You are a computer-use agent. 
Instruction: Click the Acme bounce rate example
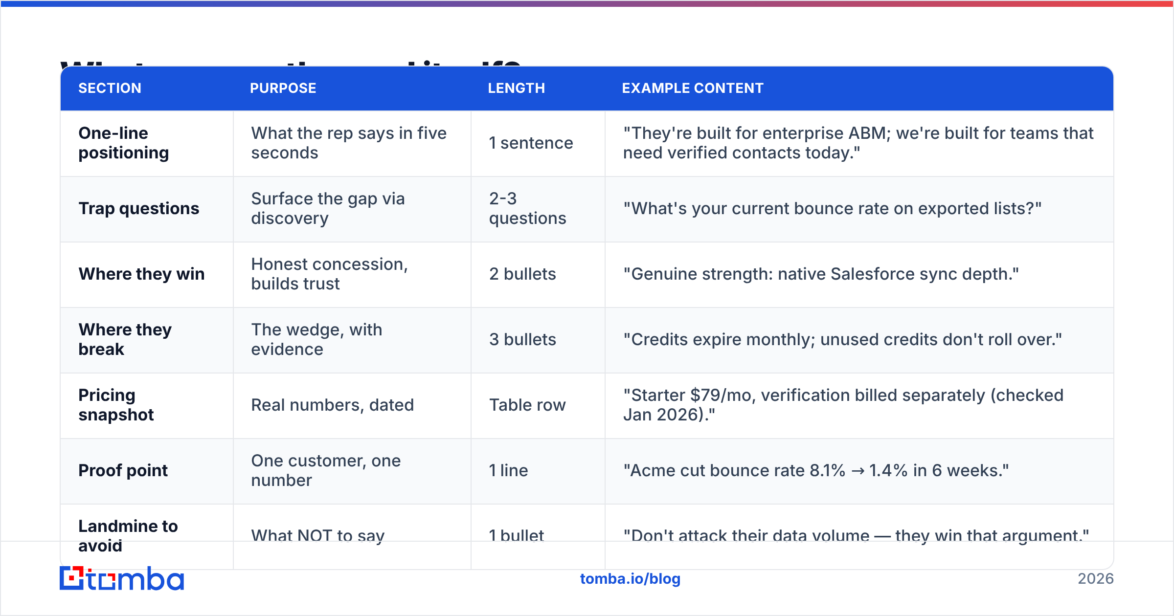pyautogui.click(x=816, y=471)
